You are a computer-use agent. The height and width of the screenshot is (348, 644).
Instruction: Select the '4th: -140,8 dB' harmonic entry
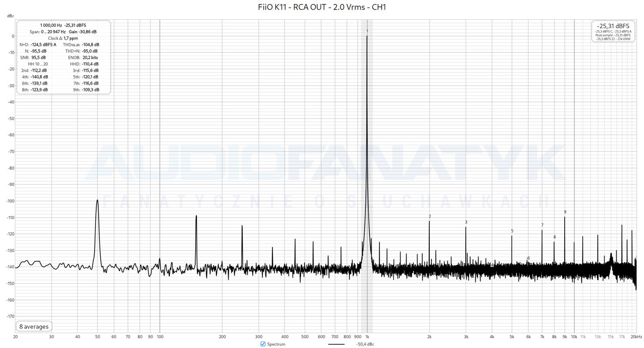(x=35, y=77)
